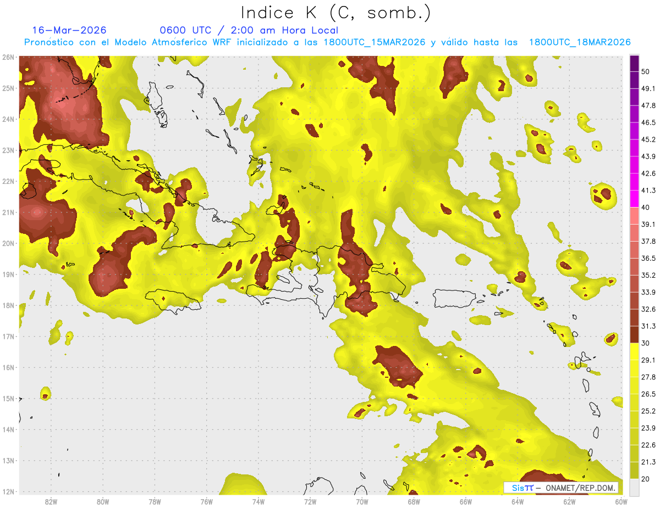Click the "29.1" legend value

[x=648, y=360]
